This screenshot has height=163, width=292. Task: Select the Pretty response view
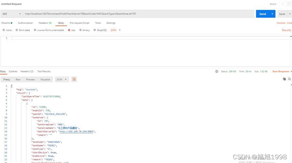click(x=7, y=79)
